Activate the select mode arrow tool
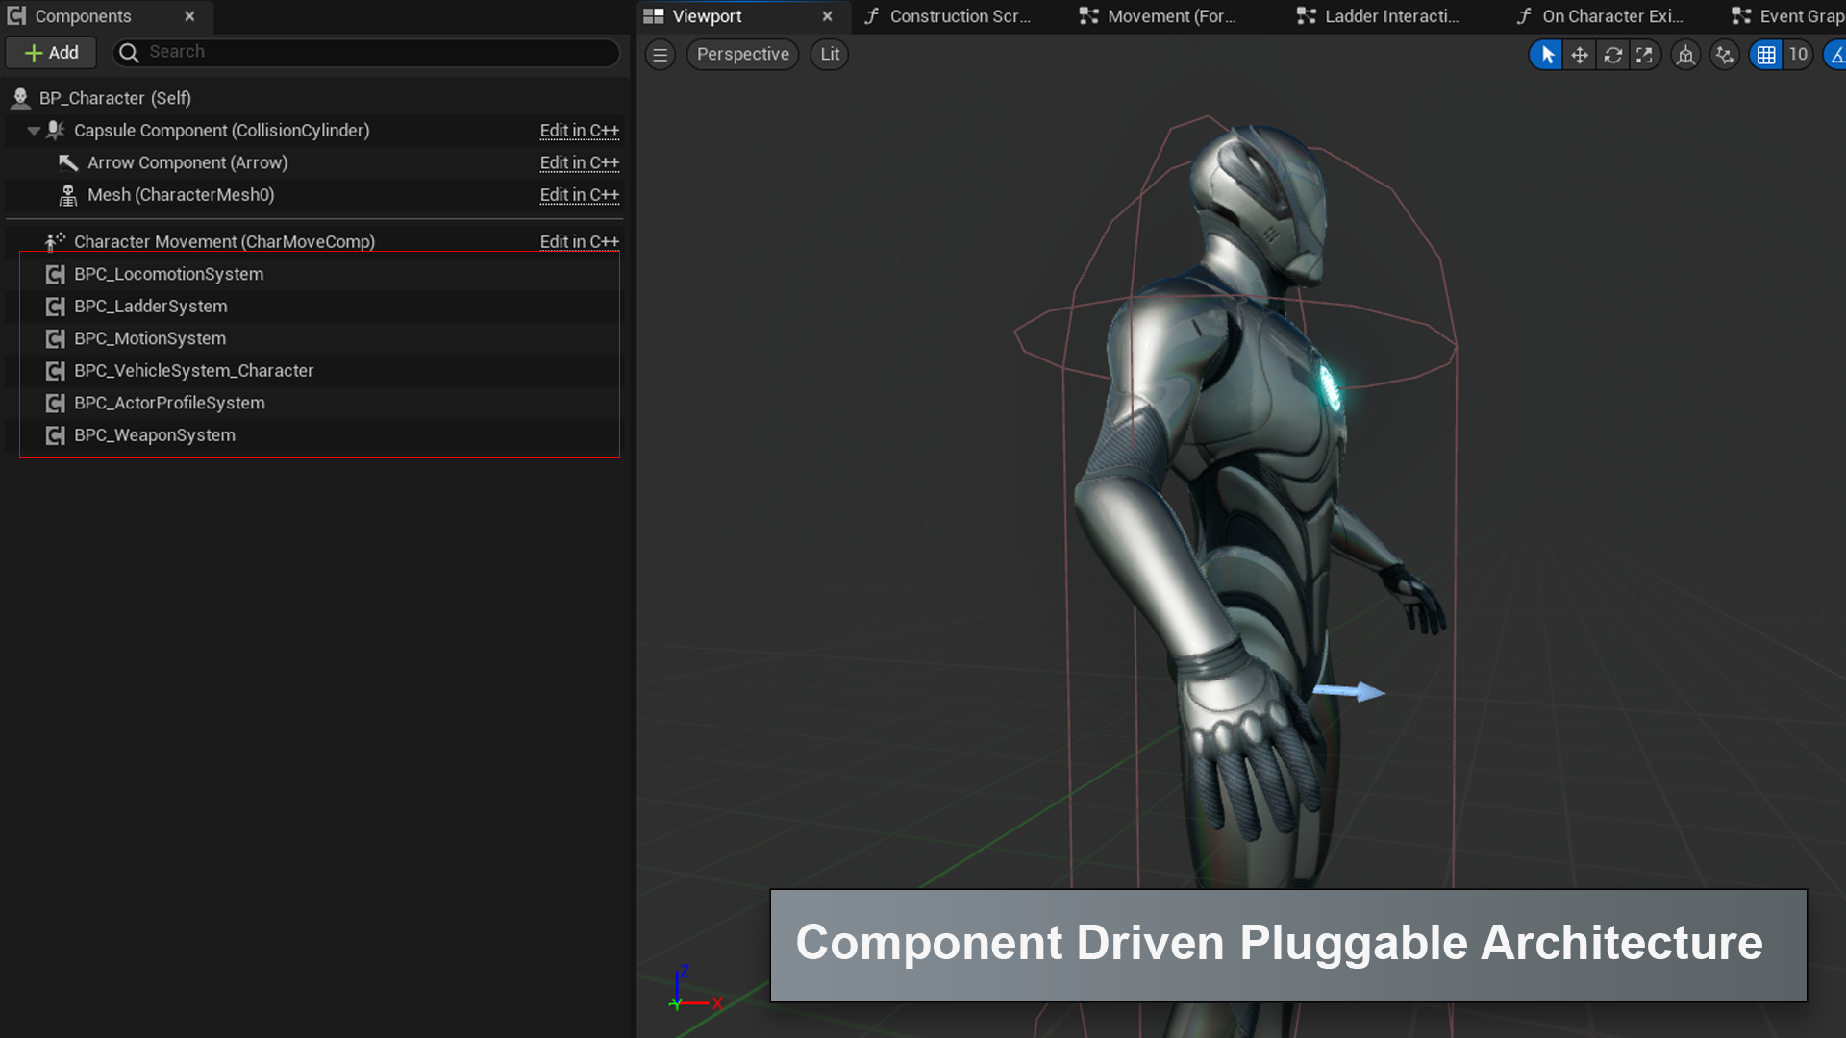The width and height of the screenshot is (1846, 1038). point(1547,55)
